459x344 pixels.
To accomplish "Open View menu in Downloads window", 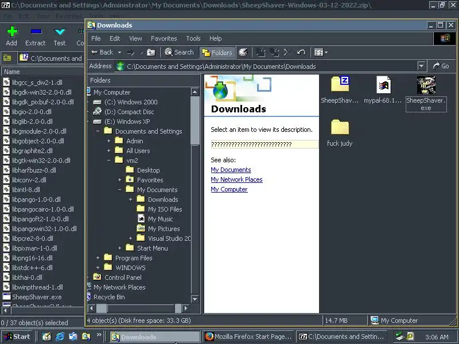I will point(135,38).
